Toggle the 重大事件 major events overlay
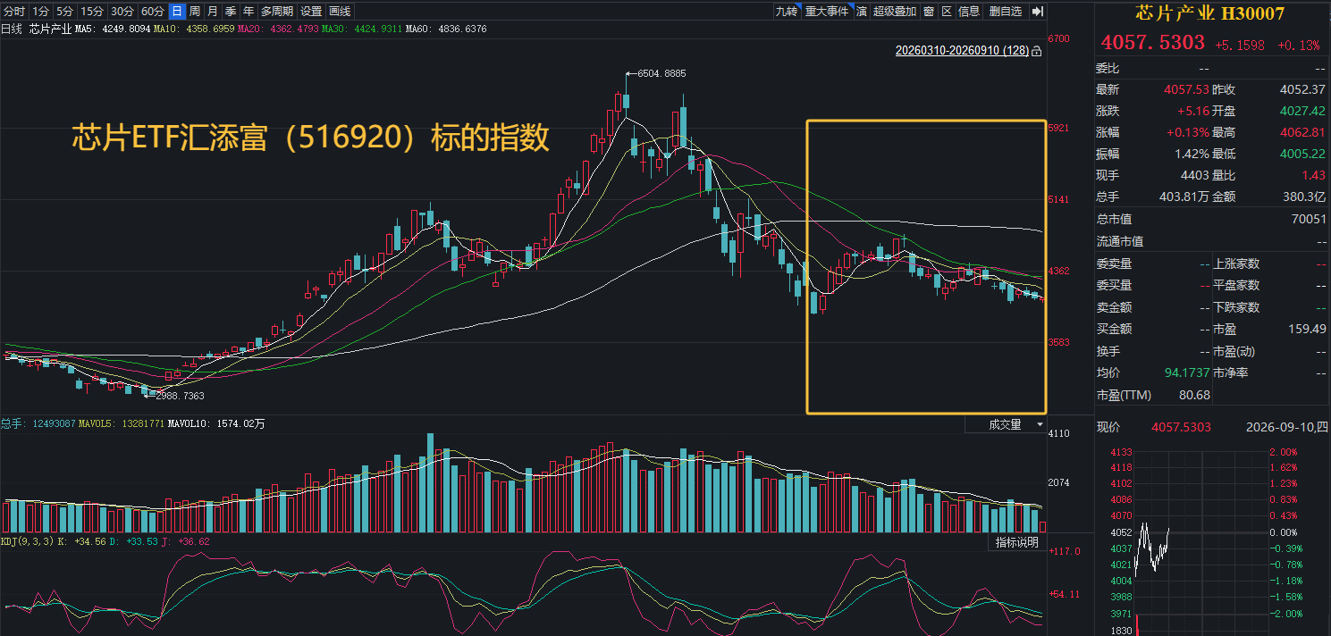The image size is (1331, 636). coord(827,12)
